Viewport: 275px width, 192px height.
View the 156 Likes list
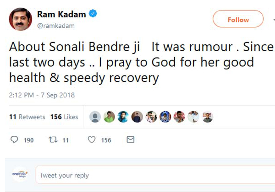64,117
